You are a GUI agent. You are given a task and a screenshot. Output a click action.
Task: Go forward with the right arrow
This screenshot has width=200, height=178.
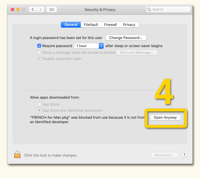[x=41, y=9]
